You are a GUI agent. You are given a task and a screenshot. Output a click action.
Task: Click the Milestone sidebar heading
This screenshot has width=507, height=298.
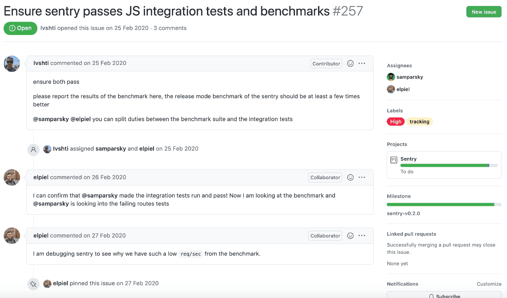tap(399, 196)
